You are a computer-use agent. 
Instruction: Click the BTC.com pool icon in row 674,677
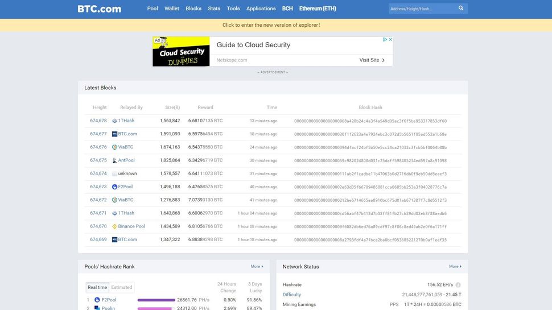(x=114, y=134)
